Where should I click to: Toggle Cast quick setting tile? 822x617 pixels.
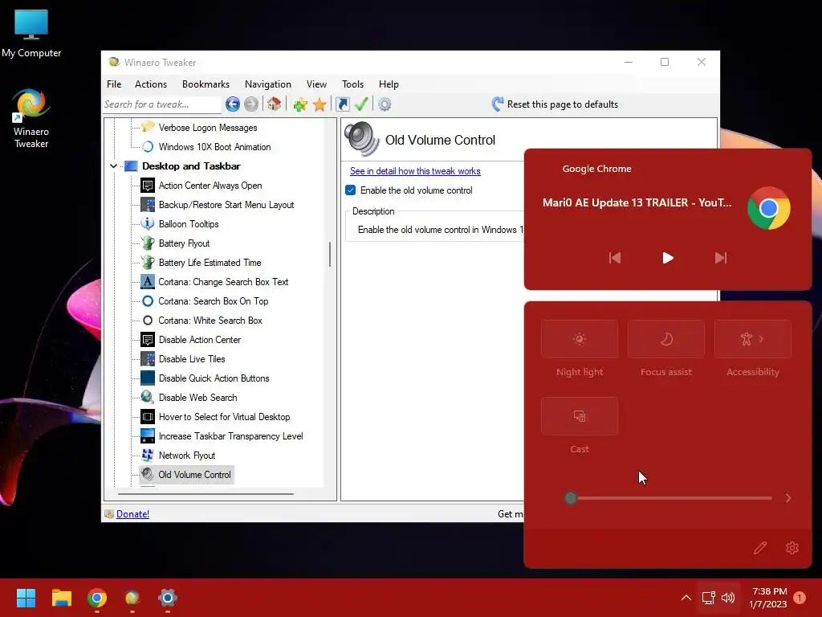click(580, 416)
